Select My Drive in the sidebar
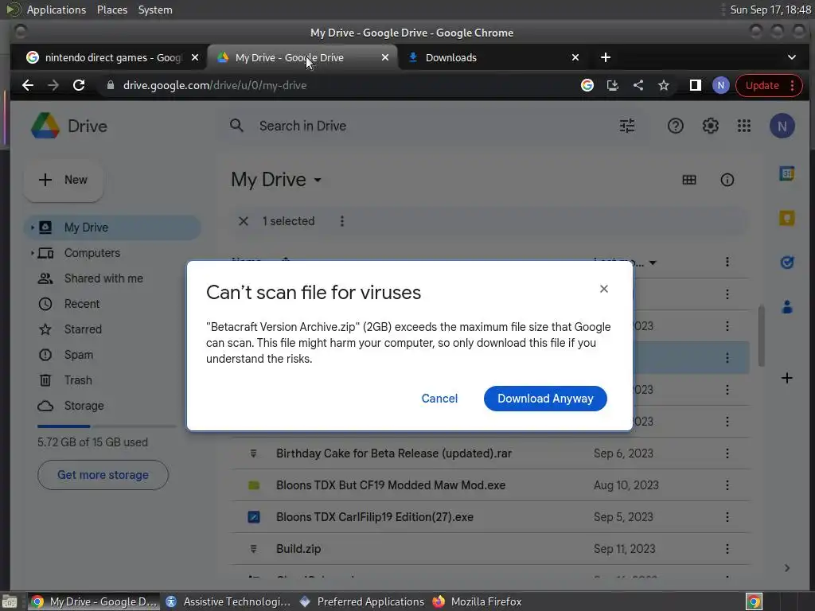 (x=112, y=228)
